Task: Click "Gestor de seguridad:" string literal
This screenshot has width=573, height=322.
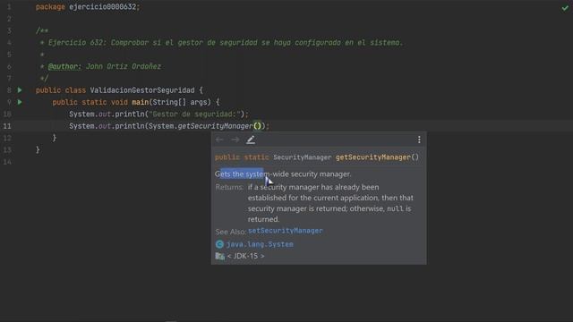Action: click(x=194, y=114)
